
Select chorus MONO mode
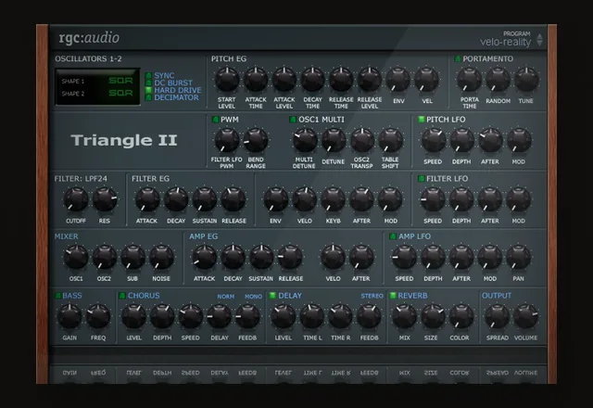253,297
